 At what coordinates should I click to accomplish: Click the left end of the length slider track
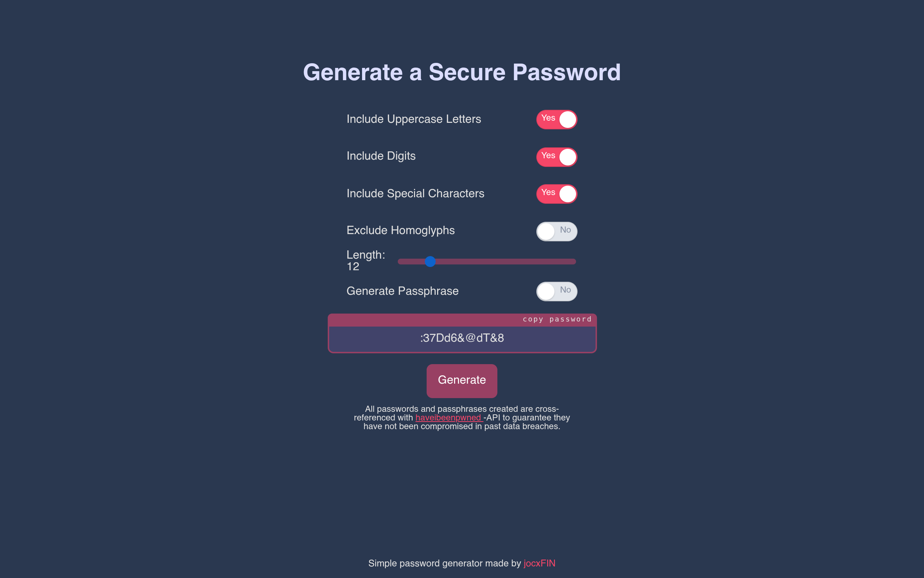click(x=400, y=262)
